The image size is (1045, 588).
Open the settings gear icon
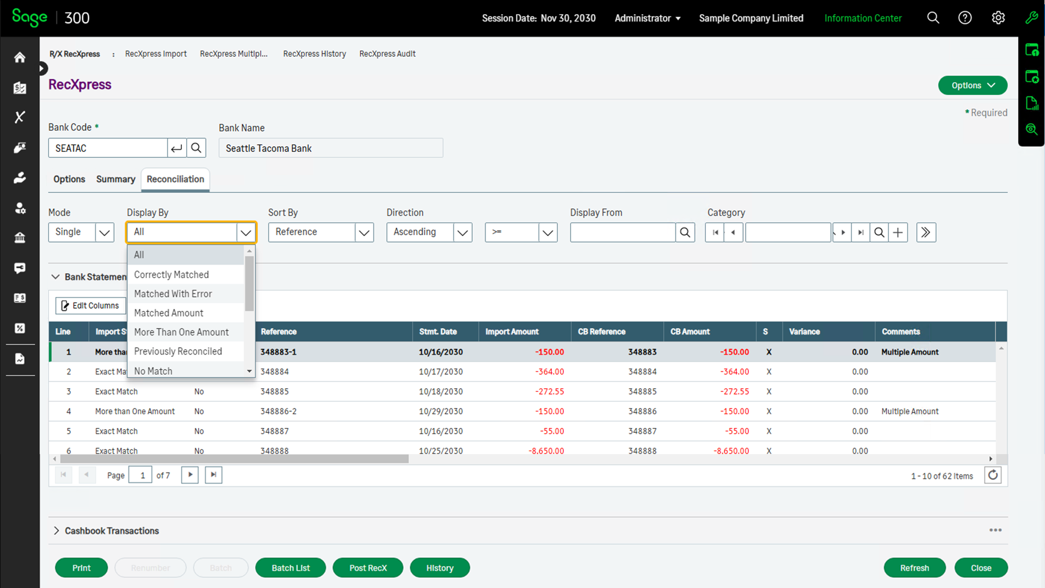click(999, 18)
